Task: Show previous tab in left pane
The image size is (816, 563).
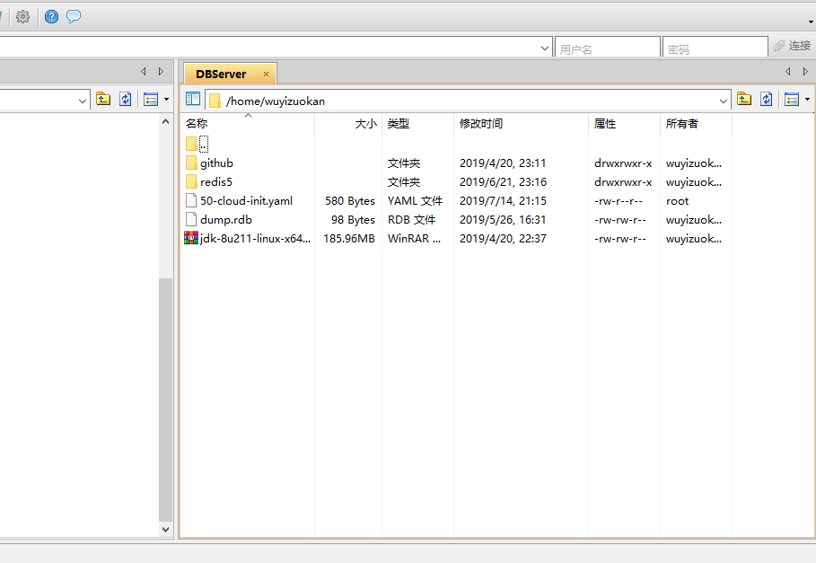Action: pyautogui.click(x=143, y=71)
